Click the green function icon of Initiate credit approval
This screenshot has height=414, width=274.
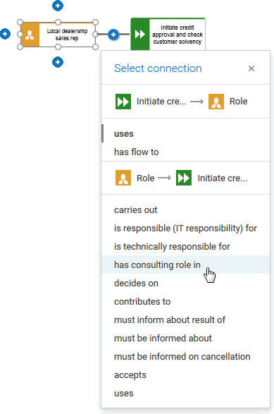click(140, 34)
